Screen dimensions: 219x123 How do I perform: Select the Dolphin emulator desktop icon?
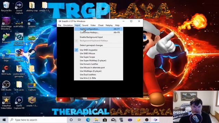[x=32, y=22]
